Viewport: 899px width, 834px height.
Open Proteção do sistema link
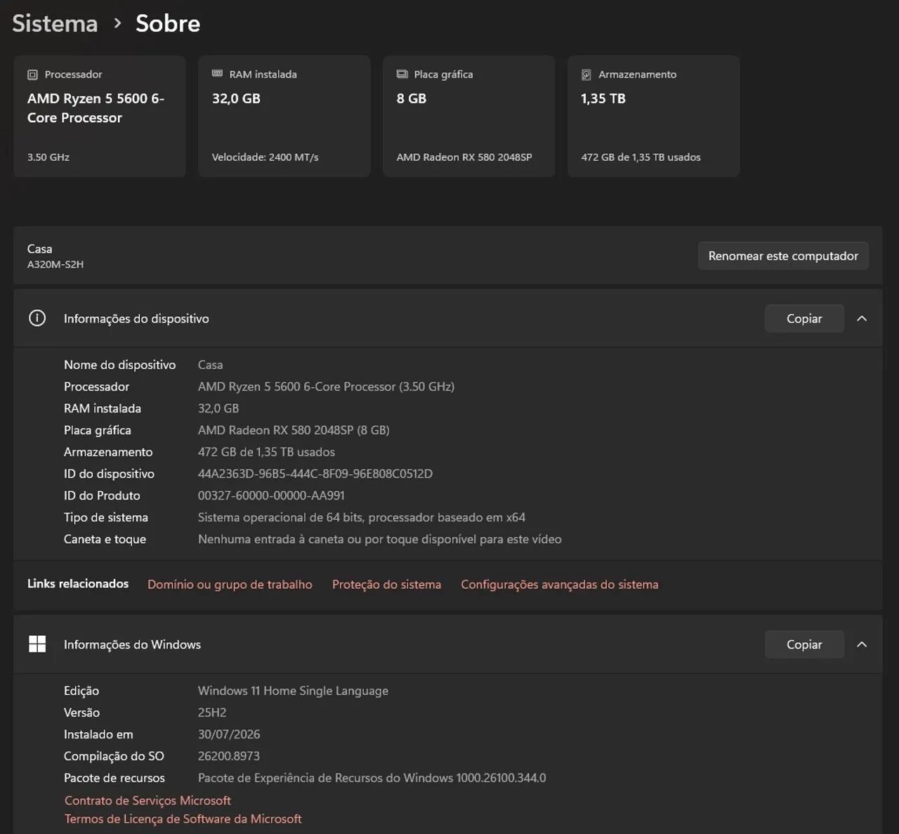point(386,585)
